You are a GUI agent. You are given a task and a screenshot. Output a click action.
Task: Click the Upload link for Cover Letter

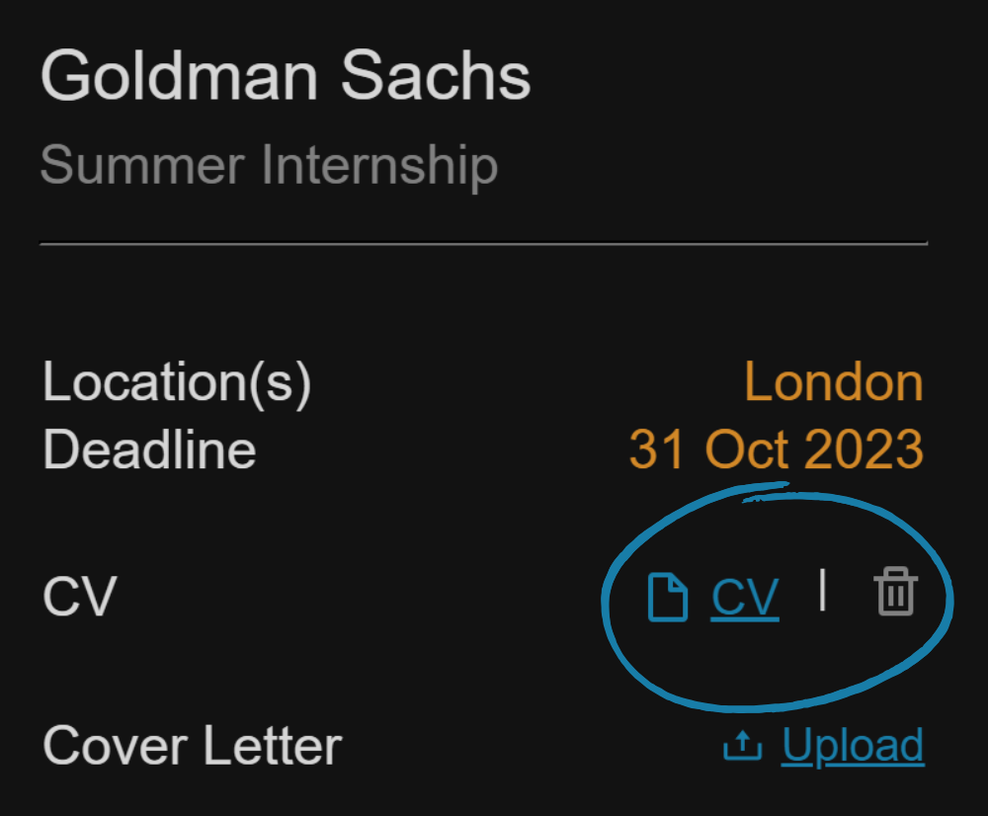pyautogui.click(x=853, y=746)
